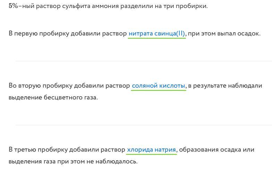
Task: Follow the соляной кислоты link
Action: (158, 86)
